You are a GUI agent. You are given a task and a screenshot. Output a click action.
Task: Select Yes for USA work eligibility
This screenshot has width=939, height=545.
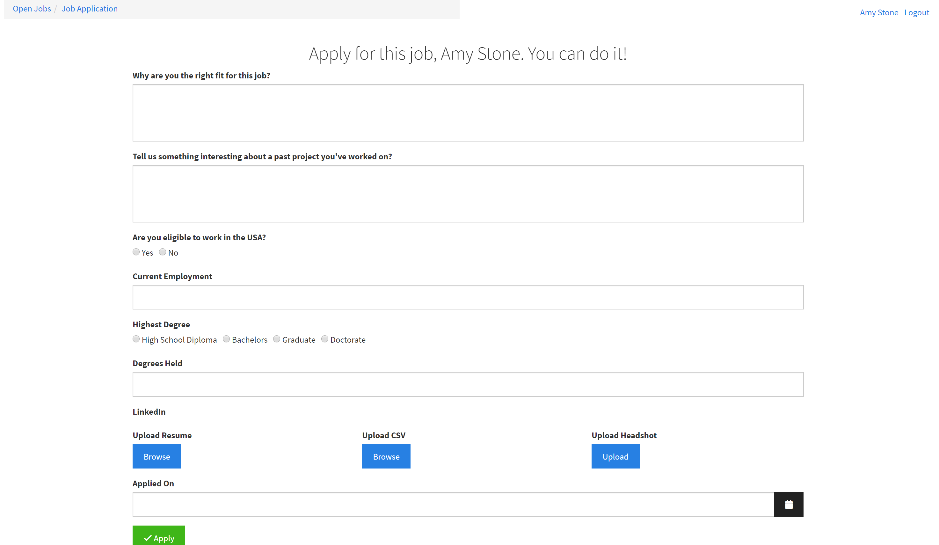(x=136, y=252)
